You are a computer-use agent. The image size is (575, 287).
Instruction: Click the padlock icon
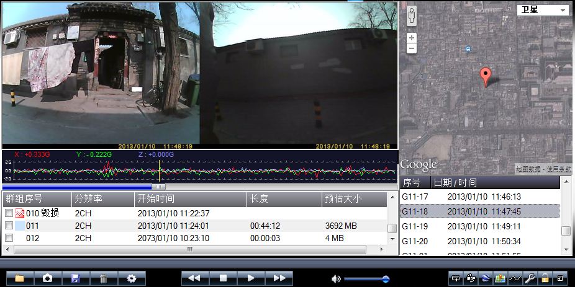tap(545, 278)
